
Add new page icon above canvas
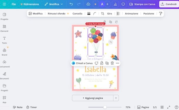pos(116,22)
